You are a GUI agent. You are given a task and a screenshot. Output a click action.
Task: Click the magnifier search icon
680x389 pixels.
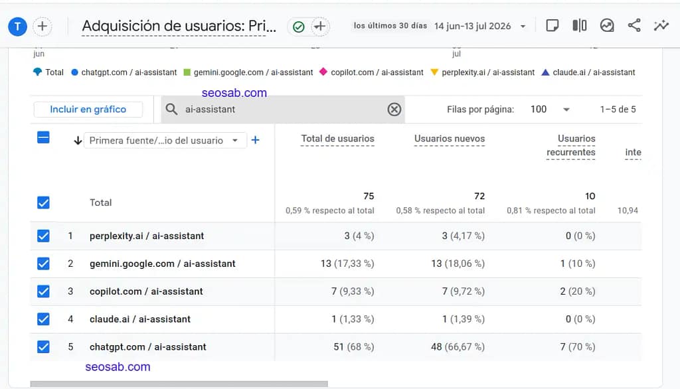click(x=171, y=110)
